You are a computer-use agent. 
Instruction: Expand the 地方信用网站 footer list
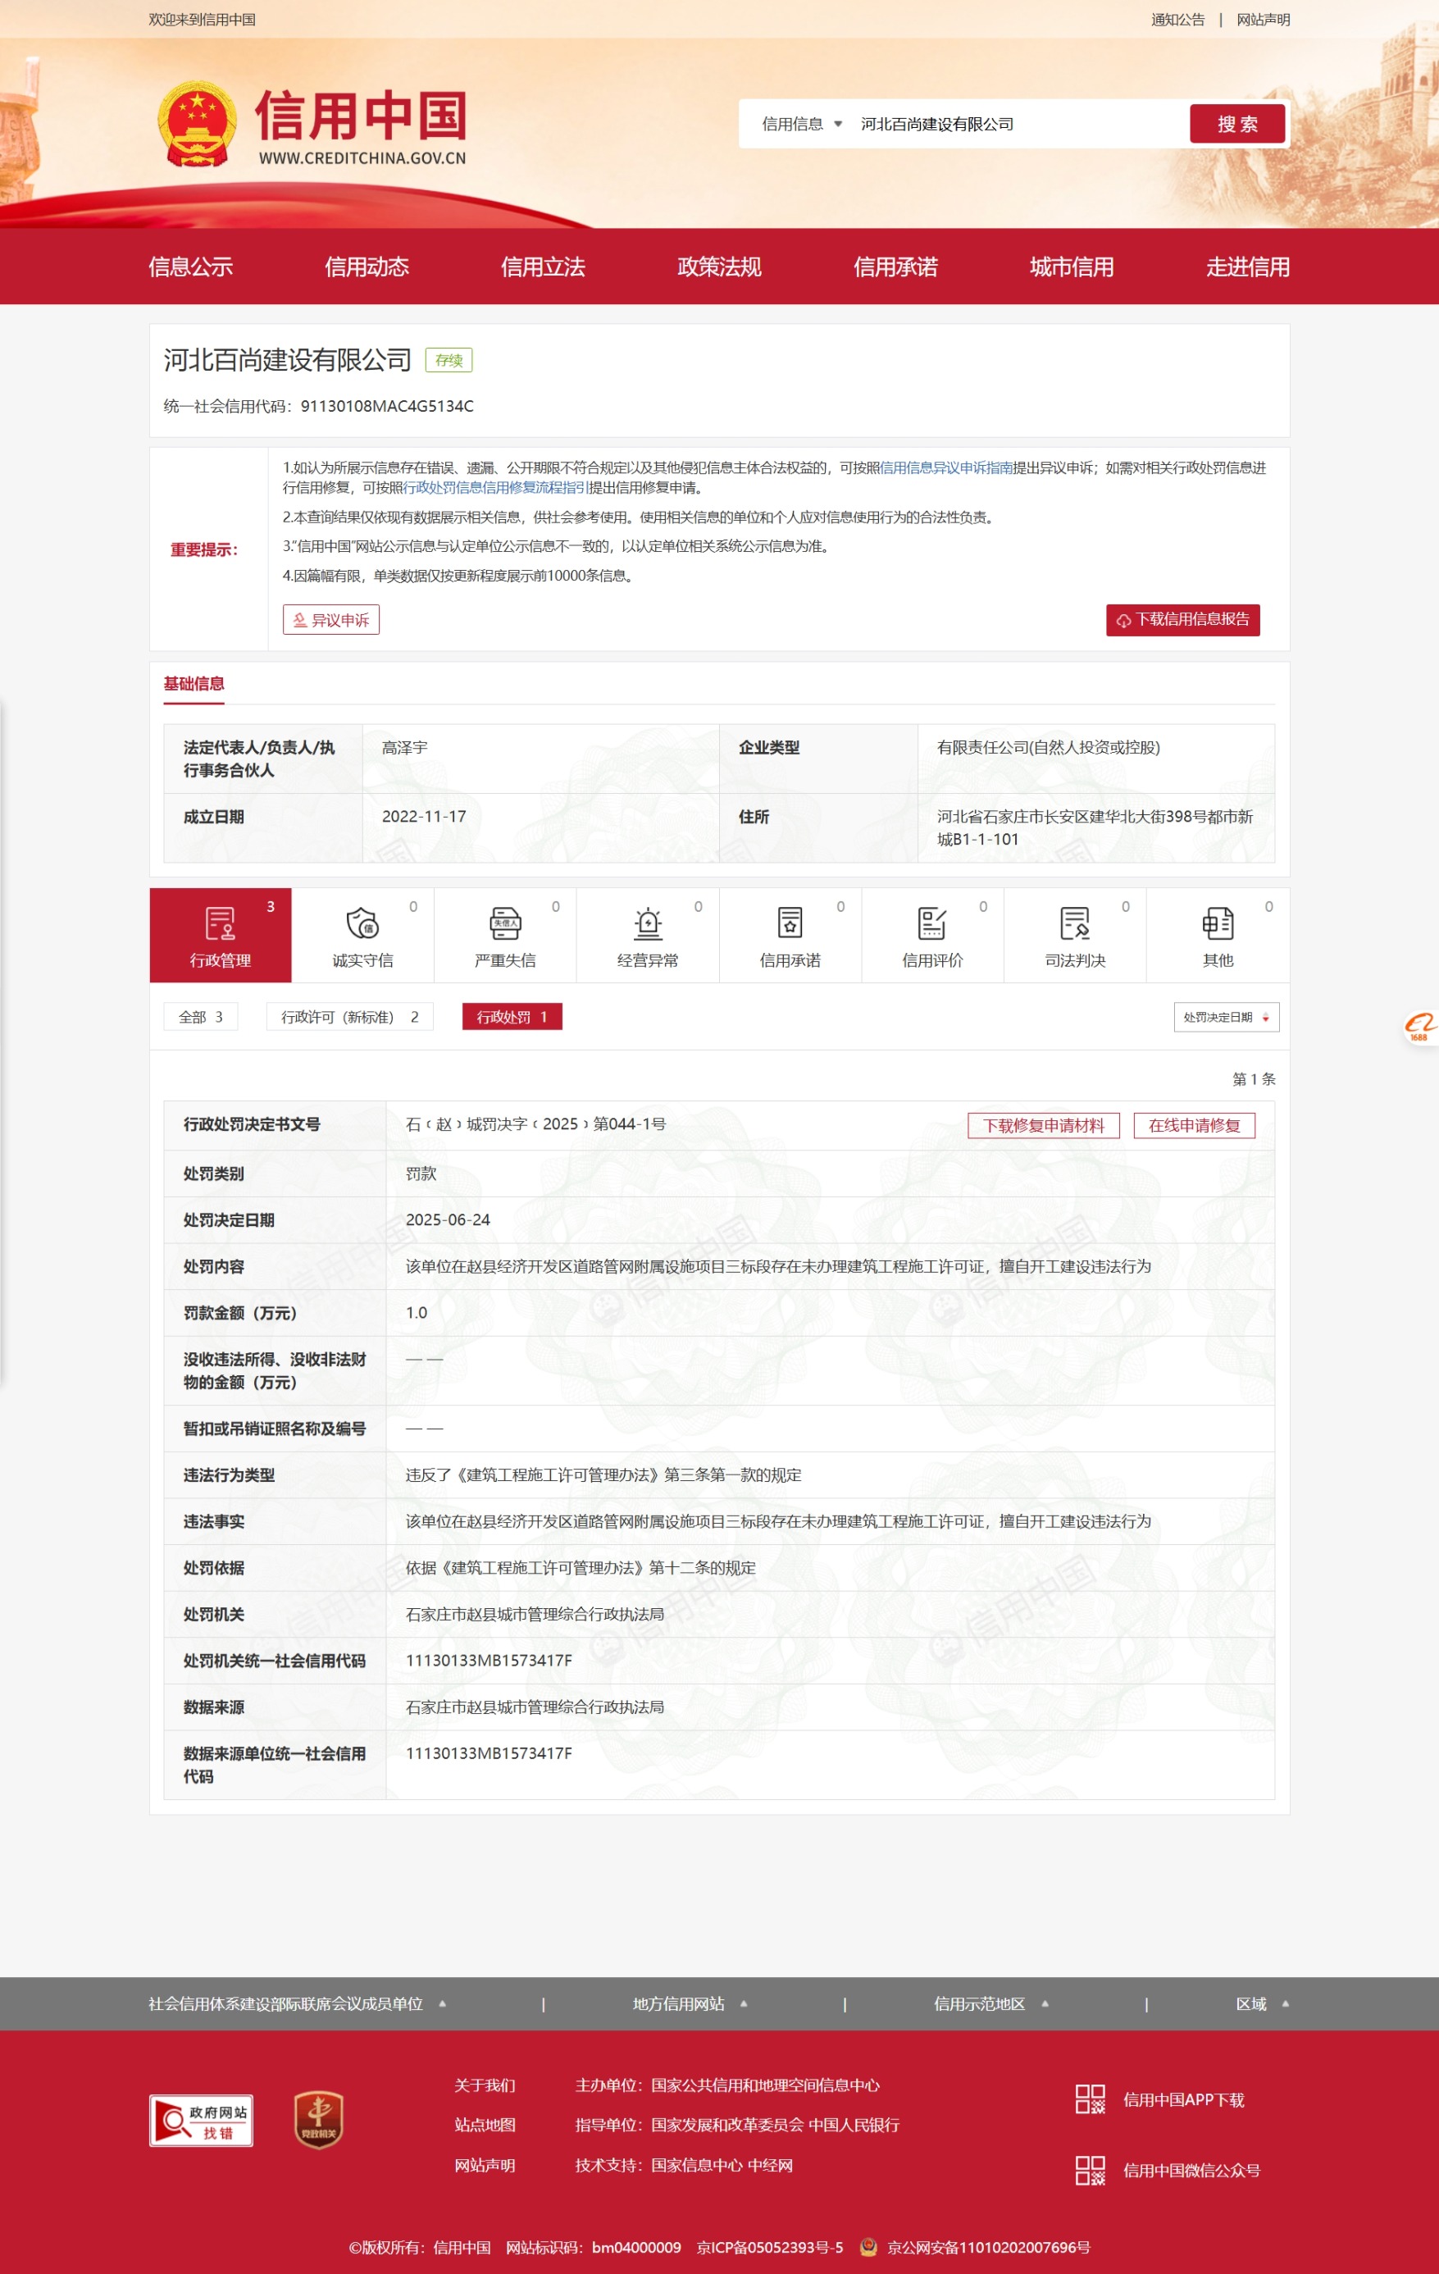click(x=690, y=2004)
